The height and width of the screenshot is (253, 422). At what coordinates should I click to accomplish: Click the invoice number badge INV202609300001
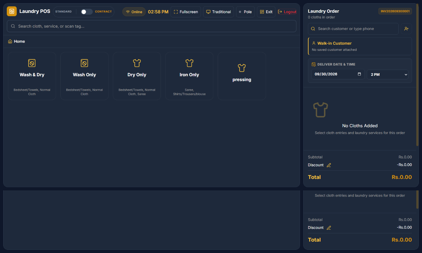pyautogui.click(x=395, y=11)
